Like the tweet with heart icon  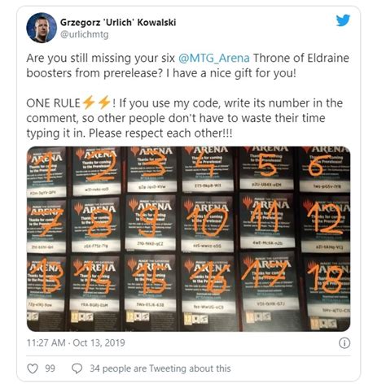[x=33, y=368]
